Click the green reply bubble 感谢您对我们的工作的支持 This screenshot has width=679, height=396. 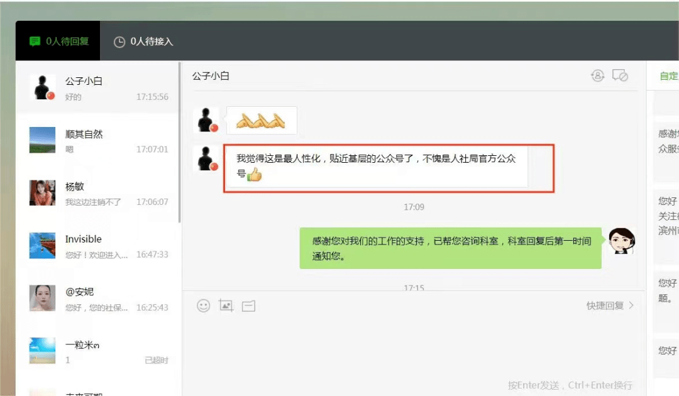(450, 248)
